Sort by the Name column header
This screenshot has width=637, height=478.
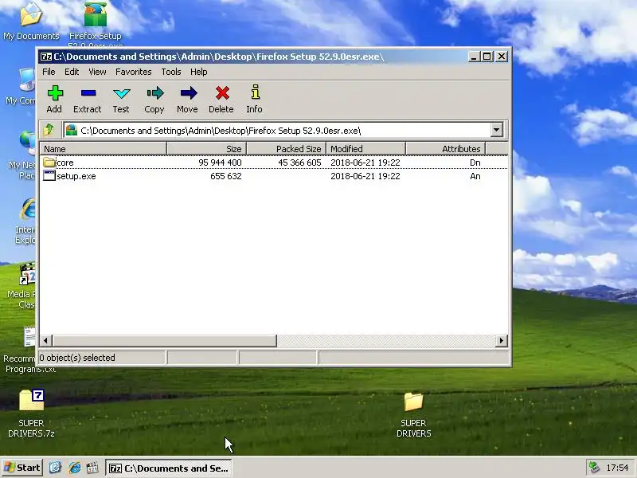pyautogui.click(x=103, y=149)
